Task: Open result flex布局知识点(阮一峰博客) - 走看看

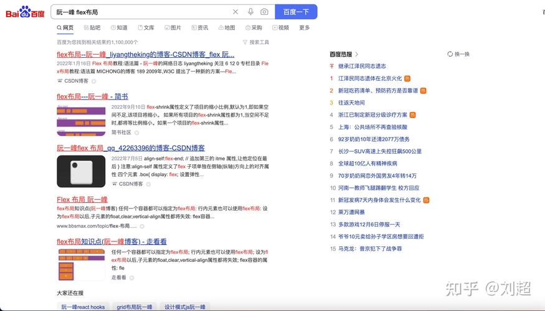Action: (111, 241)
